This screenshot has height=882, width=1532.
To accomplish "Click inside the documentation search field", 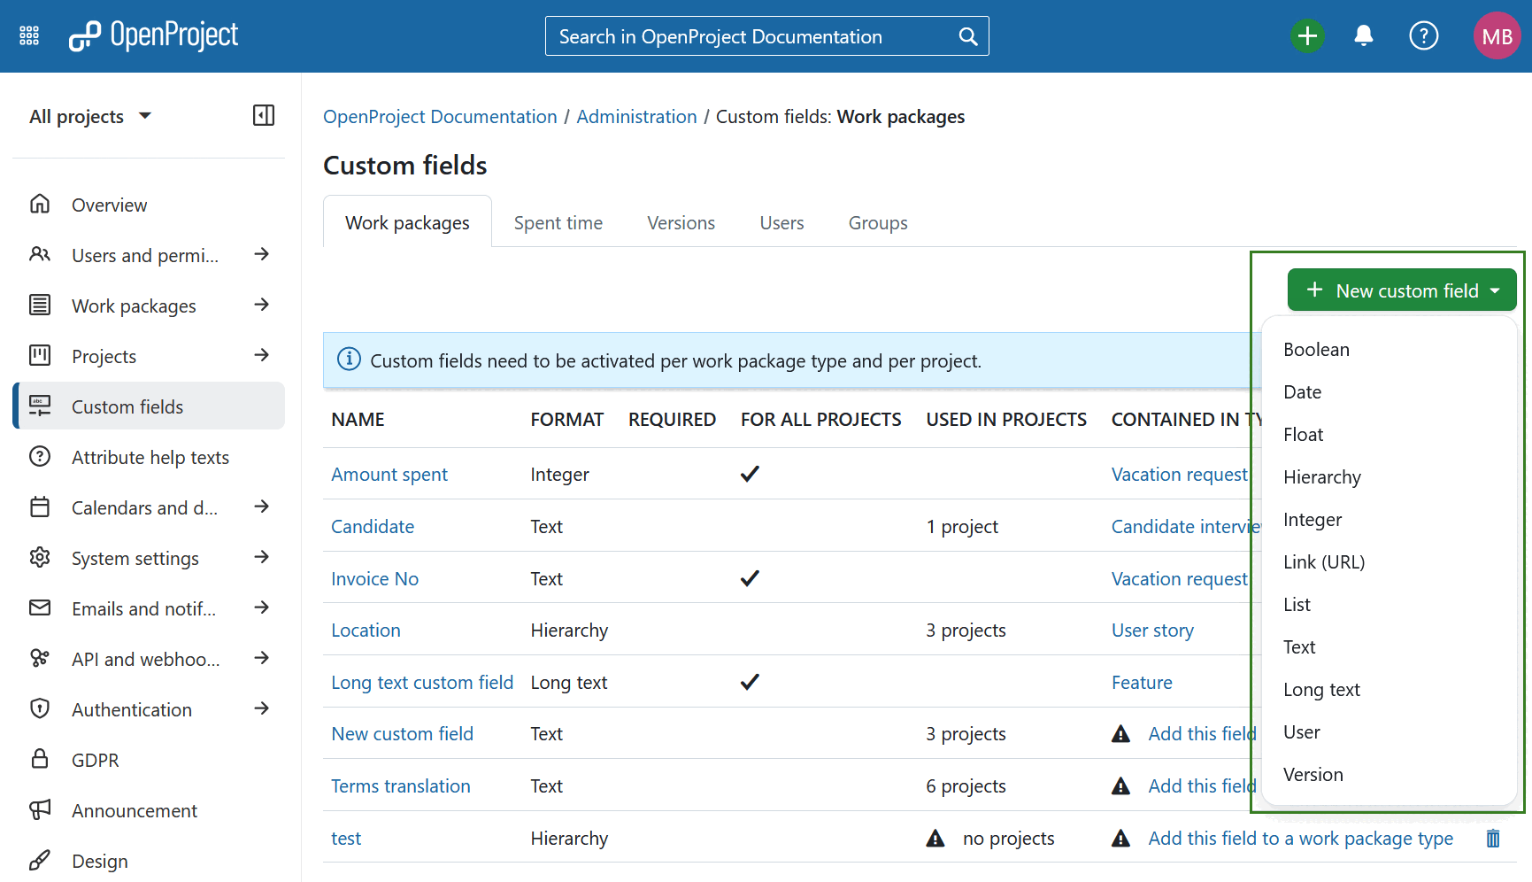I will 752,35.
